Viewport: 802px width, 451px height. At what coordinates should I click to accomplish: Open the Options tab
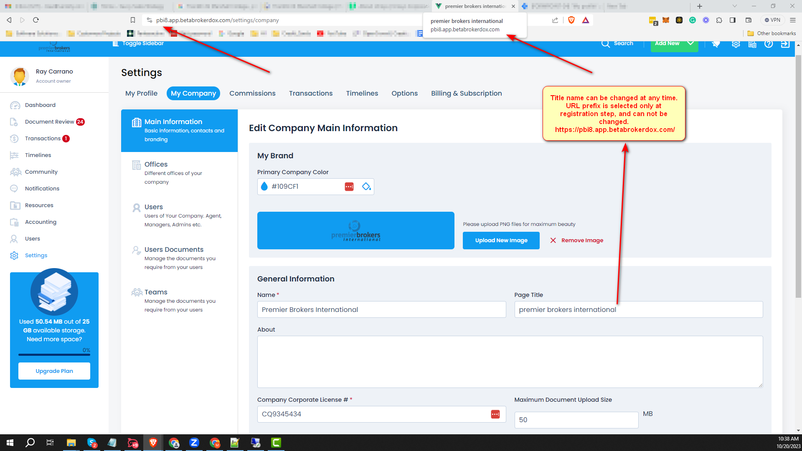404,94
